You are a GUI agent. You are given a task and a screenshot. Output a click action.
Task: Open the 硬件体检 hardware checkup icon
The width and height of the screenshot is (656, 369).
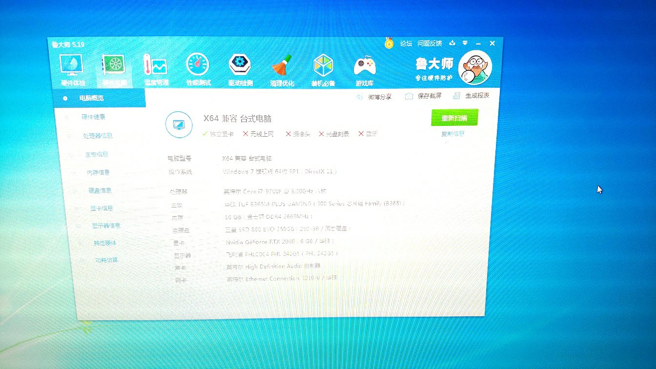[72, 69]
